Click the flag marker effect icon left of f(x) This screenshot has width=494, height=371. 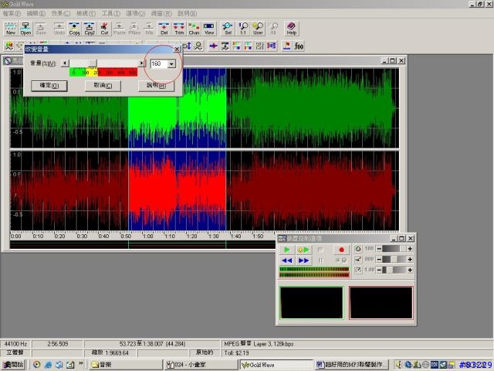pyautogui.click(x=286, y=46)
